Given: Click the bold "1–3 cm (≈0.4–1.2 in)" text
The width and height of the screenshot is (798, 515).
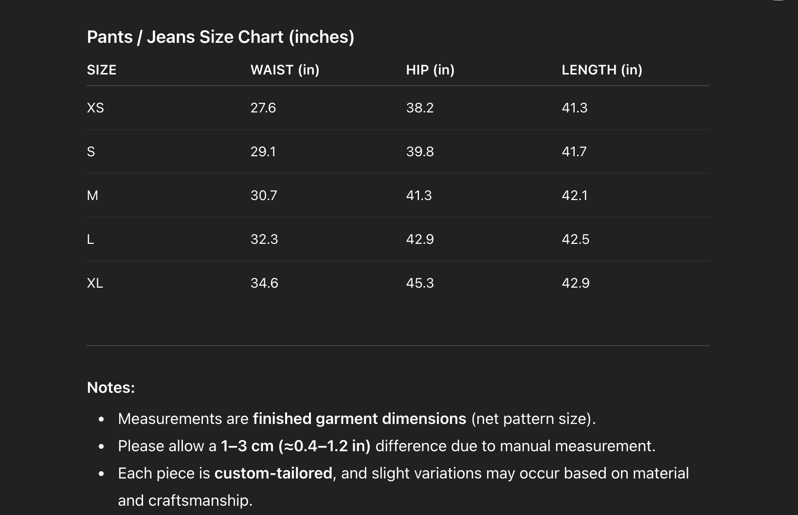Looking at the screenshot, I should (295, 446).
